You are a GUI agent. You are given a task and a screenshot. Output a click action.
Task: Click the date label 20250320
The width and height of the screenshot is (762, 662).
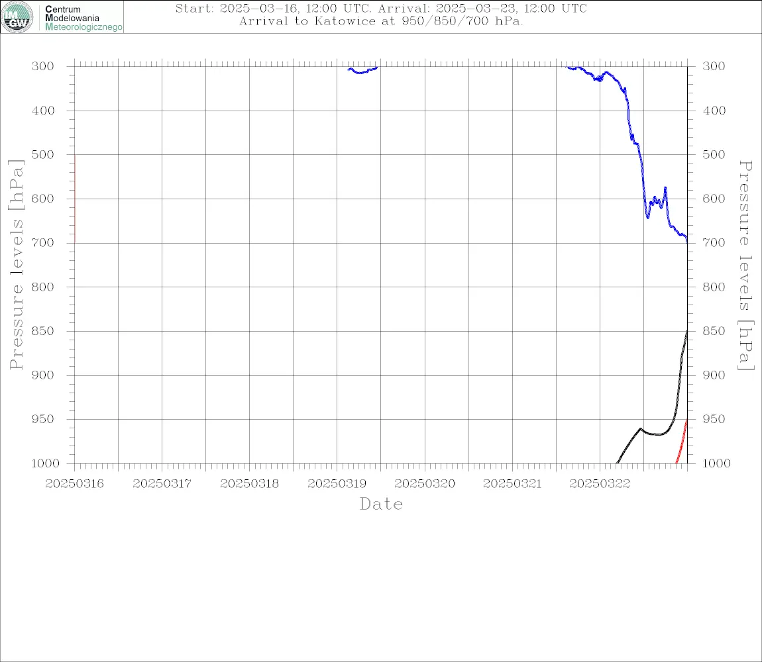pos(425,484)
